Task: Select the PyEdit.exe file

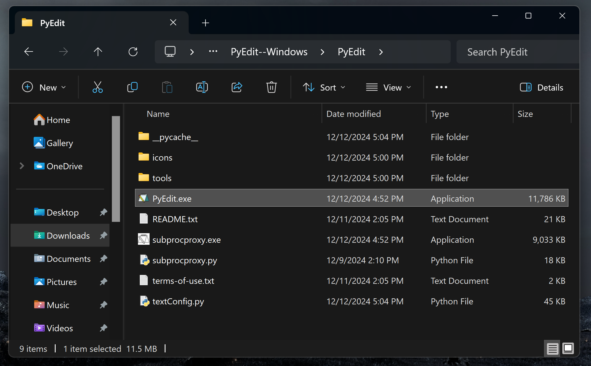Action: pyautogui.click(x=352, y=198)
